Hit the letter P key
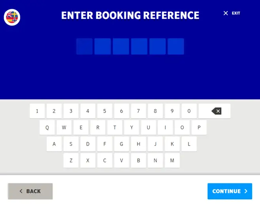260x208 pixels. [199, 127]
